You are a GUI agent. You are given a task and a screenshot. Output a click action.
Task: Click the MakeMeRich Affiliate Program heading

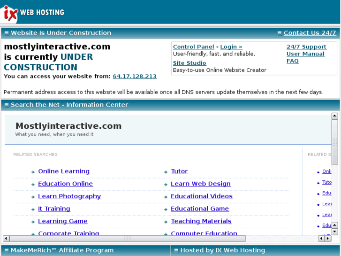pos(62,250)
